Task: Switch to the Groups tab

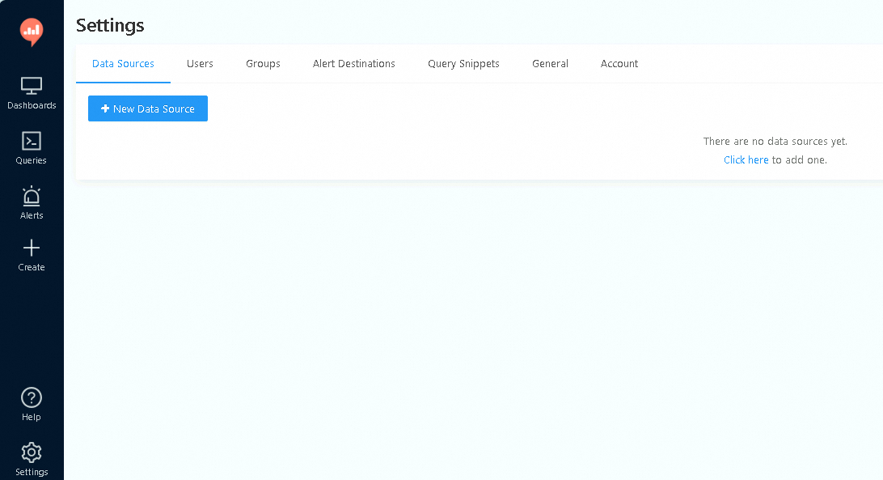Action: (263, 64)
